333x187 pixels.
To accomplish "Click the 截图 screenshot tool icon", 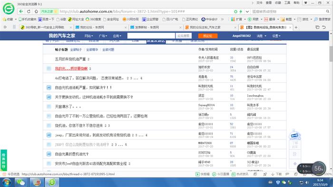I will tap(283, 20).
